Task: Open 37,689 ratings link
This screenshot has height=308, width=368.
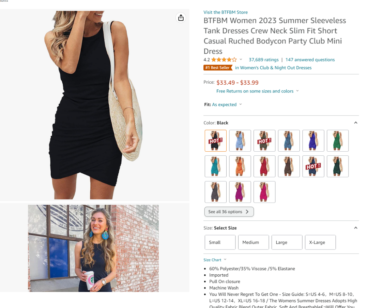Action: tap(263, 60)
